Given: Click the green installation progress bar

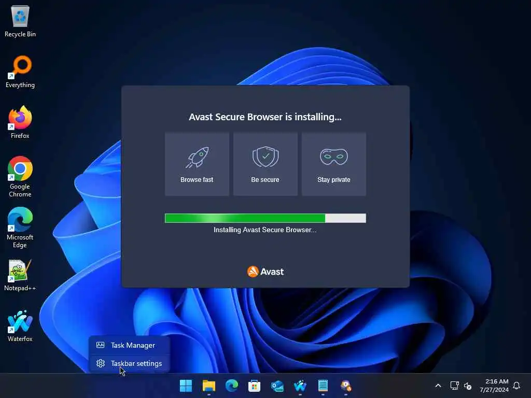Looking at the screenshot, I should pyautogui.click(x=265, y=218).
